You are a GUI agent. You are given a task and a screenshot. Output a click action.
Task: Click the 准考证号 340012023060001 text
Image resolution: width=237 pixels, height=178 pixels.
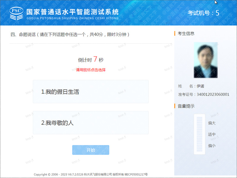(x=204, y=94)
